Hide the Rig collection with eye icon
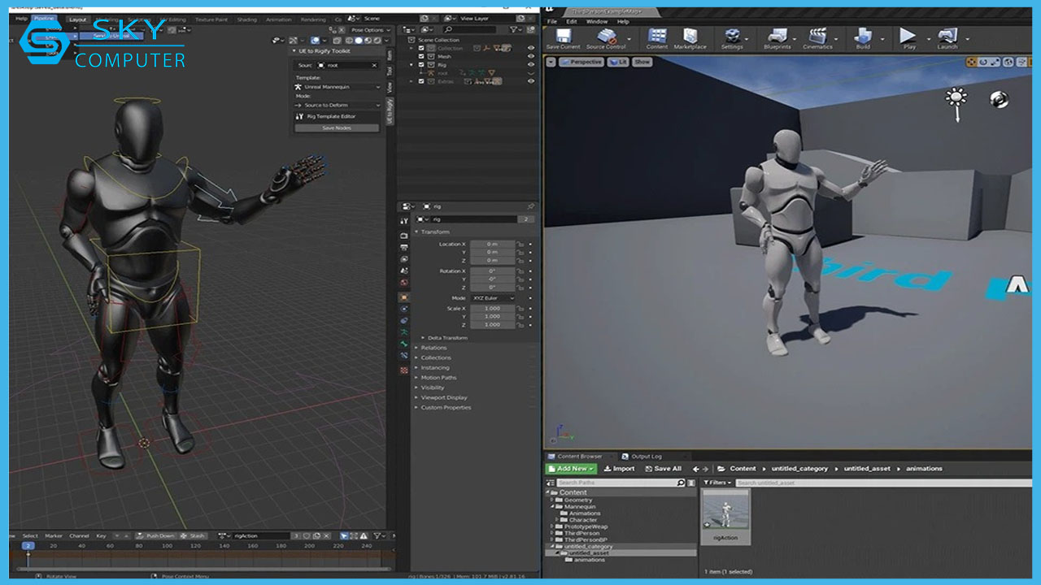The width and height of the screenshot is (1041, 585). (531, 65)
